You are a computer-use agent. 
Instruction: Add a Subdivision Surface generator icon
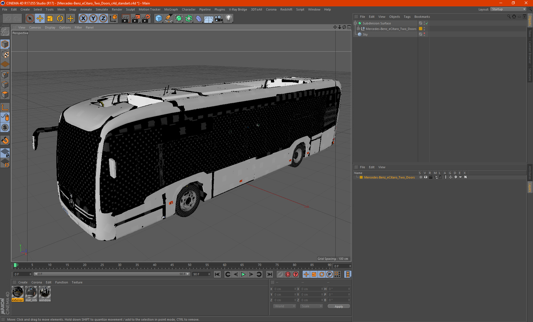pyautogui.click(x=179, y=19)
